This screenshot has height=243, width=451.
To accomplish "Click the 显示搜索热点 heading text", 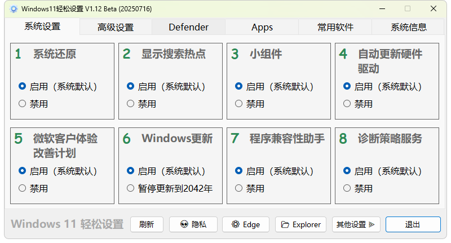I will tap(174, 54).
